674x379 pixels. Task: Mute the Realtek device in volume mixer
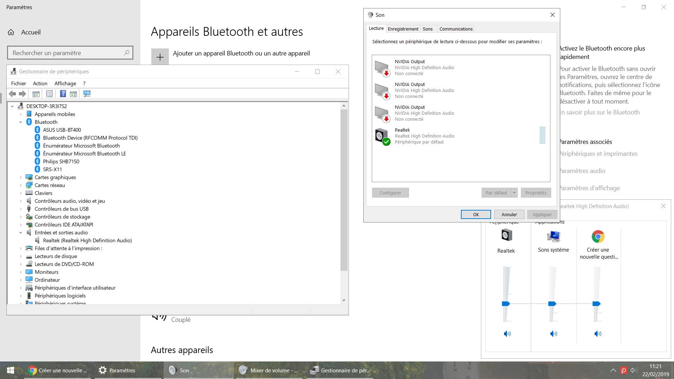click(507, 334)
